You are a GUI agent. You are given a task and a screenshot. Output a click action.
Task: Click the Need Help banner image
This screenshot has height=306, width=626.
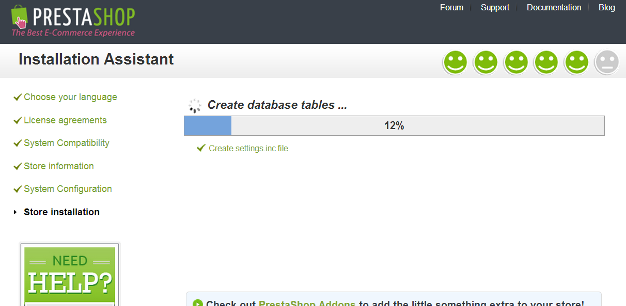point(70,275)
